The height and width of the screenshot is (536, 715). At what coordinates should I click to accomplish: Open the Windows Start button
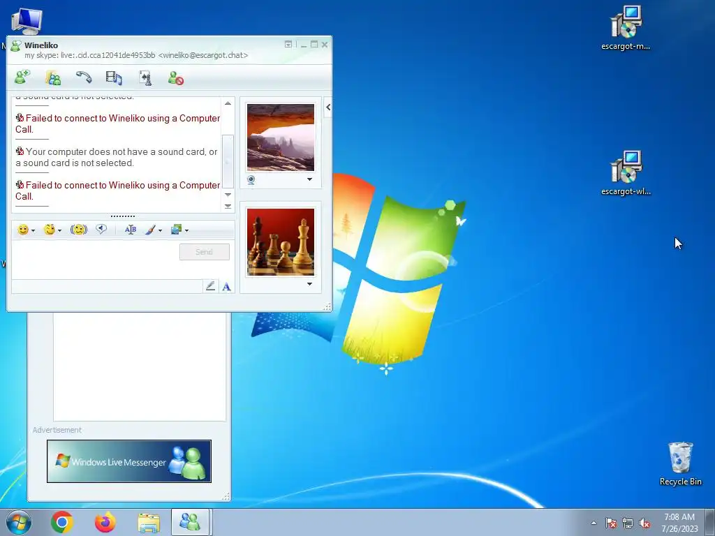click(19, 522)
